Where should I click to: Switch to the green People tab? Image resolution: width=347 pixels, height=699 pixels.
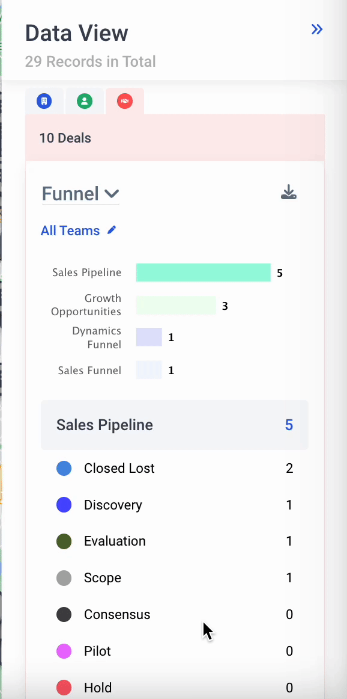click(85, 101)
